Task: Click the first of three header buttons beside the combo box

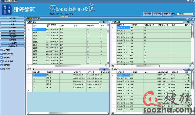Action: (x=147, y=14)
